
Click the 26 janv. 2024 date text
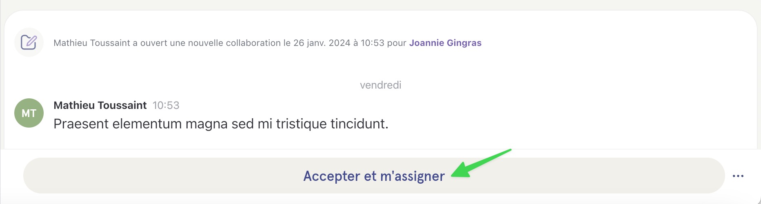[x=322, y=43]
